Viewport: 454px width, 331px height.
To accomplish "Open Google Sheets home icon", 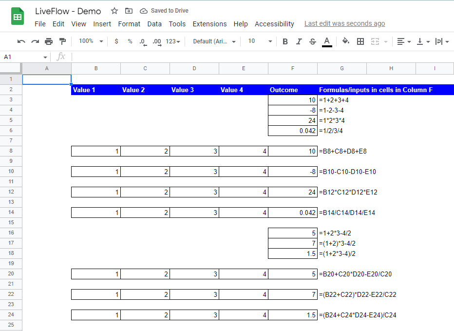I will pos(18,16).
